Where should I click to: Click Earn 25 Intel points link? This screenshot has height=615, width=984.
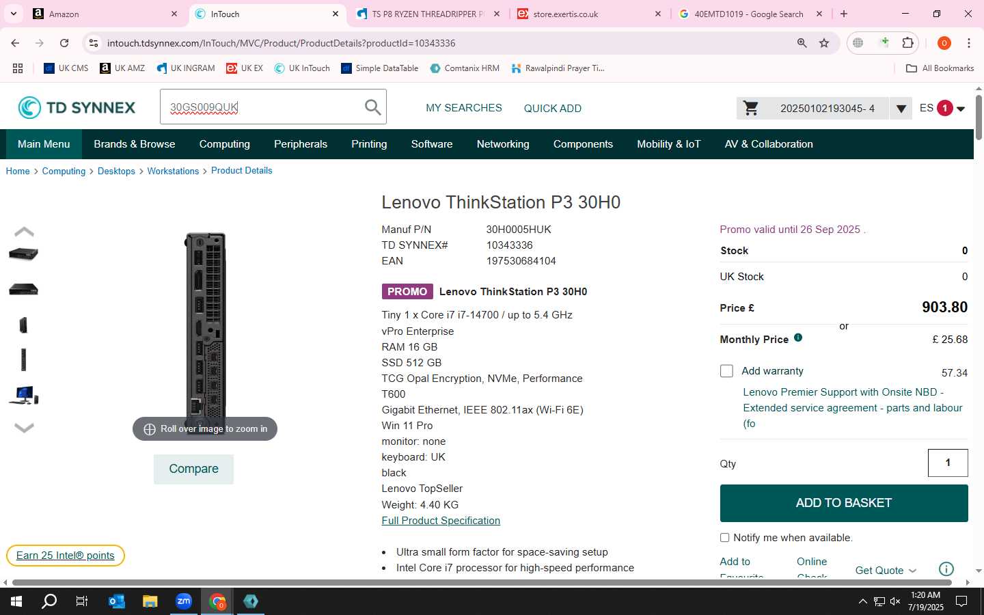pos(66,556)
